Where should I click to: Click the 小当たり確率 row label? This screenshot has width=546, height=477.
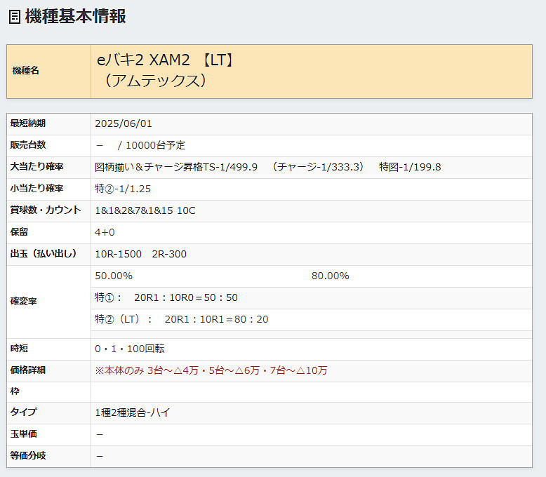36,189
